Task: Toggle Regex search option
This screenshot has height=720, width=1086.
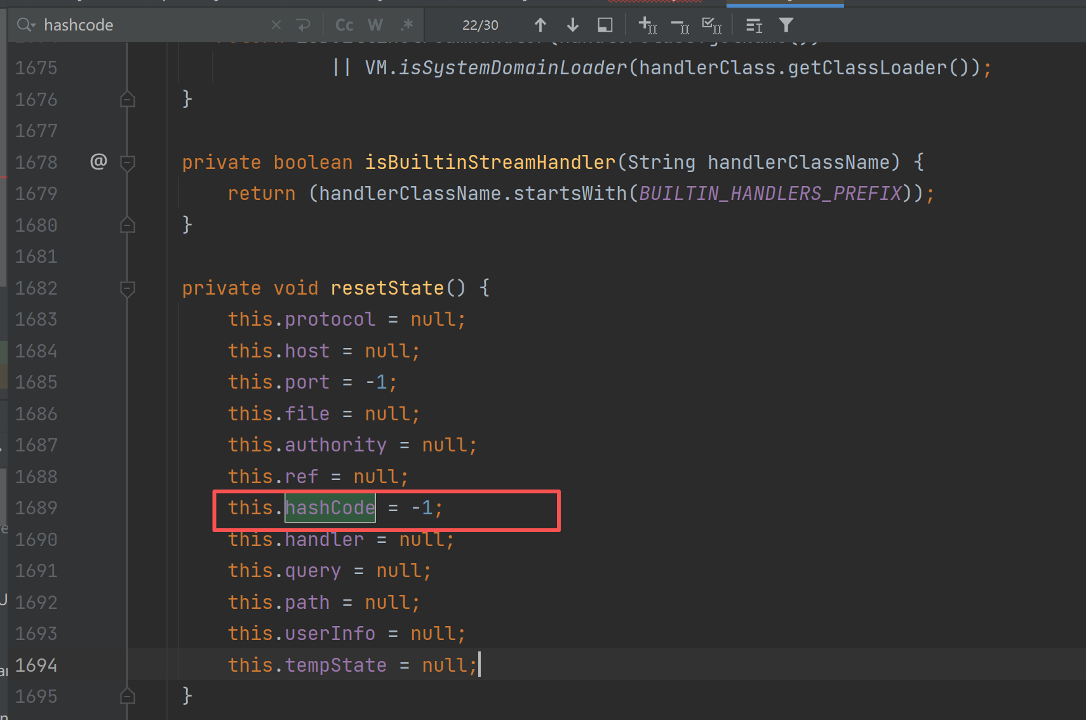Action: (407, 25)
